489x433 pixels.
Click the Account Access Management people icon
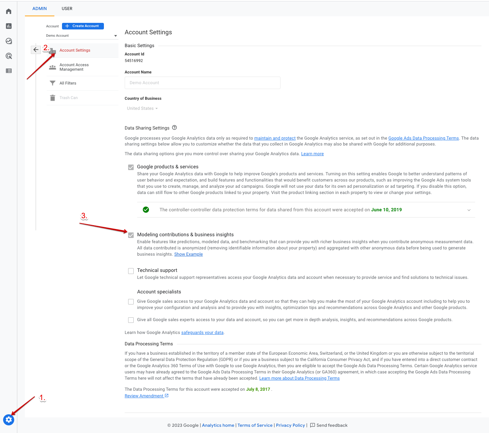tap(53, 67)
